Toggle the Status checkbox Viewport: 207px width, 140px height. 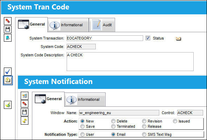click(x=148, y=38)
